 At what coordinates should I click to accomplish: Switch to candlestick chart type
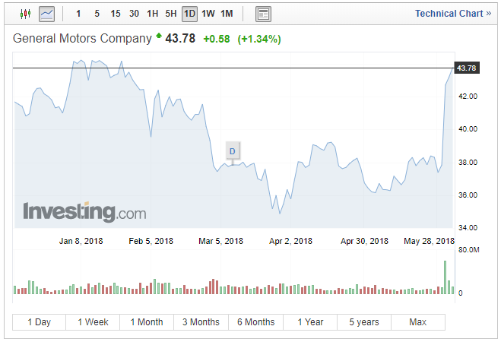26,14
